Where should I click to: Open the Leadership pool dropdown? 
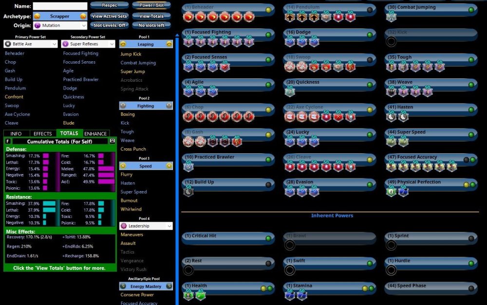point(146,226)
